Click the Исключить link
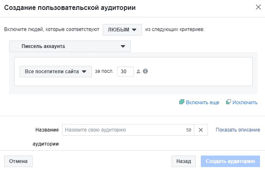The height and width of the screenshot is (170, 265). click(245, 103)
